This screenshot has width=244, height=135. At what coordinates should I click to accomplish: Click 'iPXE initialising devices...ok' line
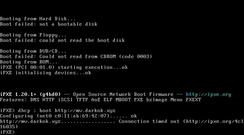45,73
